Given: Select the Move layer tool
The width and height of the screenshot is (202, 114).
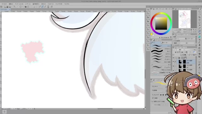Looking at the screenshot, I should (199, 20).
